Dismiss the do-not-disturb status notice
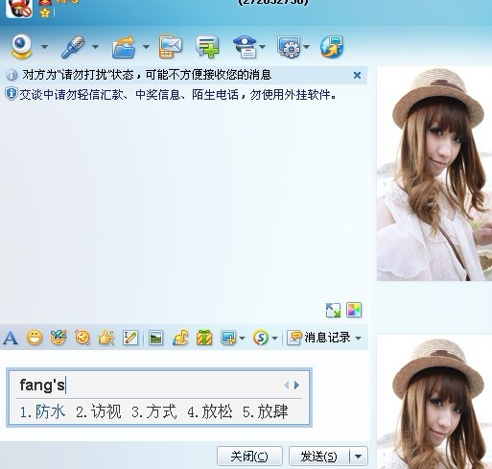The height and width of the screenshot is (469, 492). (x=357, y=75)
